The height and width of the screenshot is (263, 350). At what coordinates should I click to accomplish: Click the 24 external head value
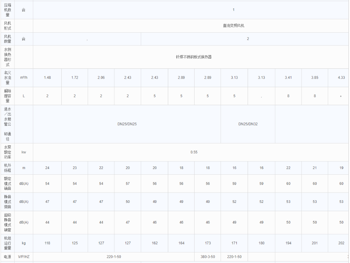[47, 168]
